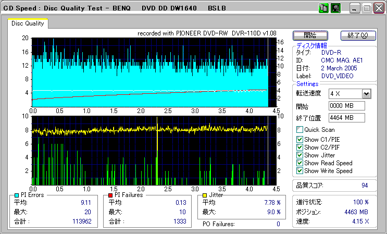Click the yellow Jitter legend square
387x234 pixels.
206,195
